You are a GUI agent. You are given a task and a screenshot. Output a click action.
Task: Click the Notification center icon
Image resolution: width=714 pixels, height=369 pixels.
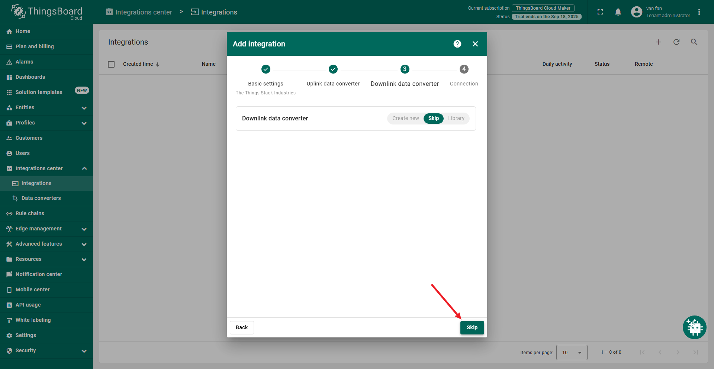click(x=9, y=275)
